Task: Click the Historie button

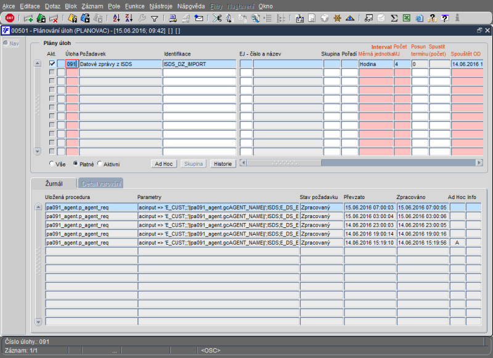Action: click(x=223, y=164)
